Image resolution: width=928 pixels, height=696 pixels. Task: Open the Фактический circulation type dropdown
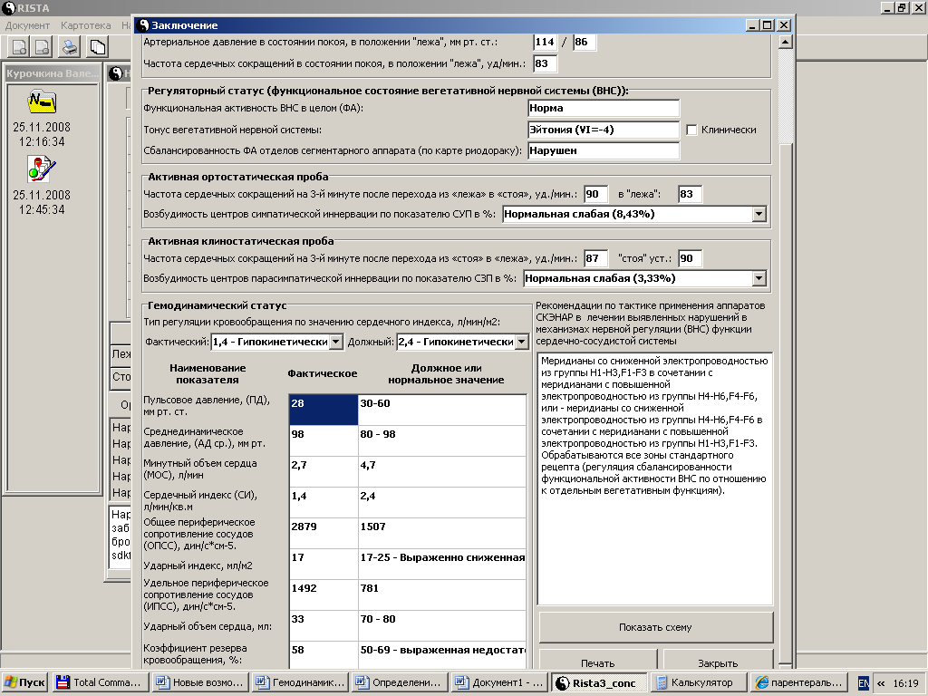335,342
